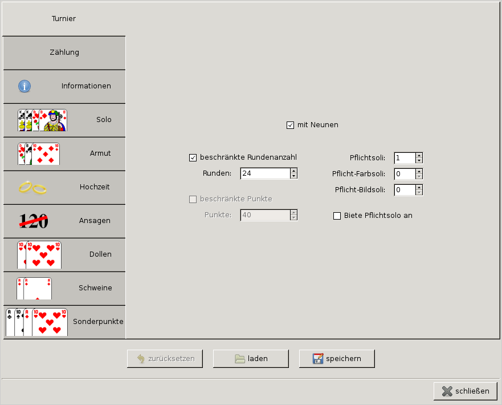Click the blue info icon beside Informationen
Image resolution: width=502 pixels, height=405 pixels.
pos(25,86)
